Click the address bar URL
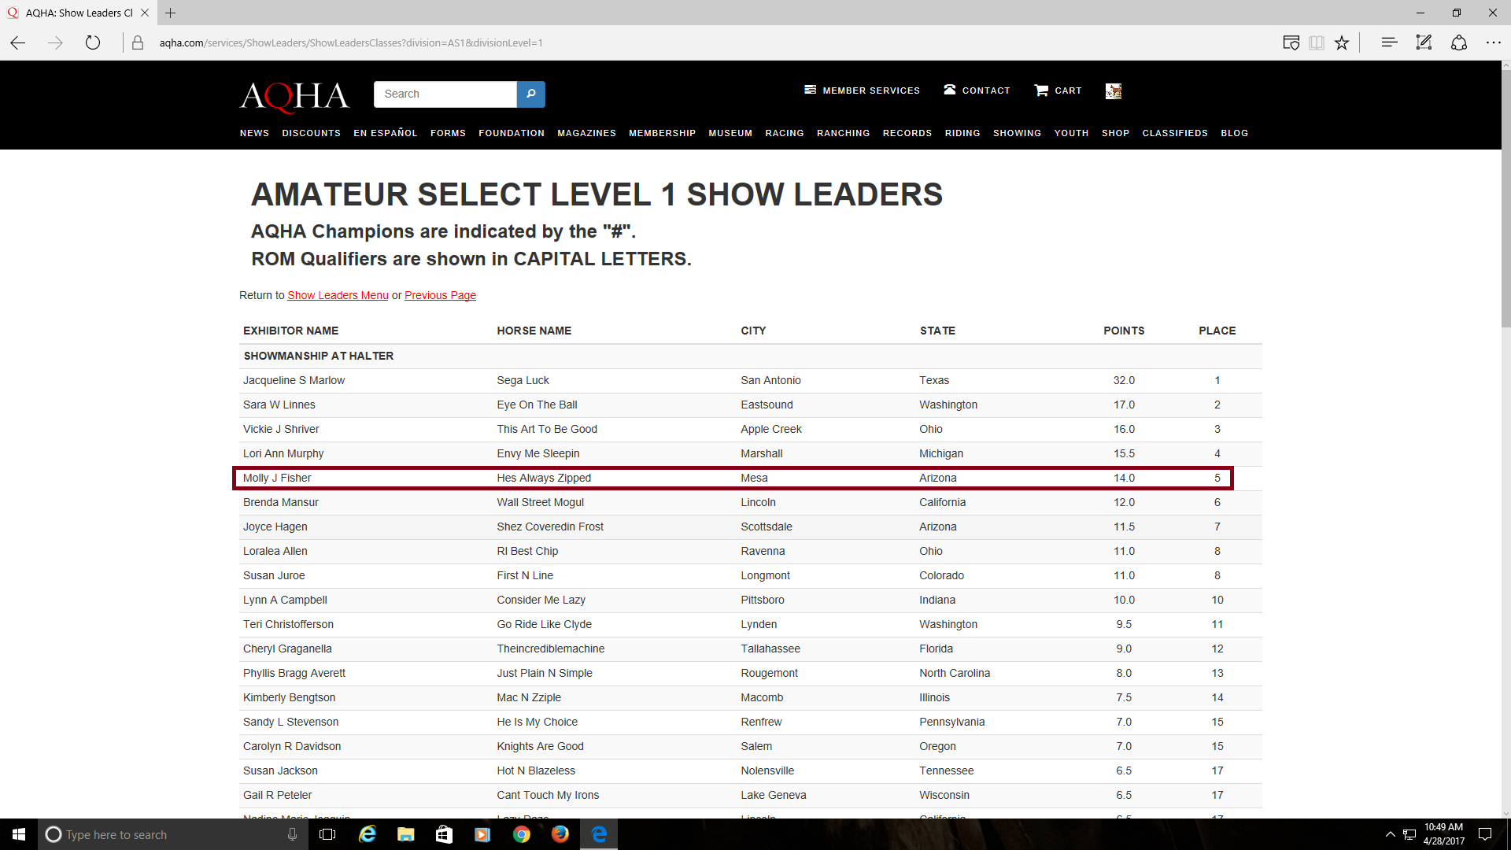This screenshot has width=1511, height=850. (x=351, y=42)
